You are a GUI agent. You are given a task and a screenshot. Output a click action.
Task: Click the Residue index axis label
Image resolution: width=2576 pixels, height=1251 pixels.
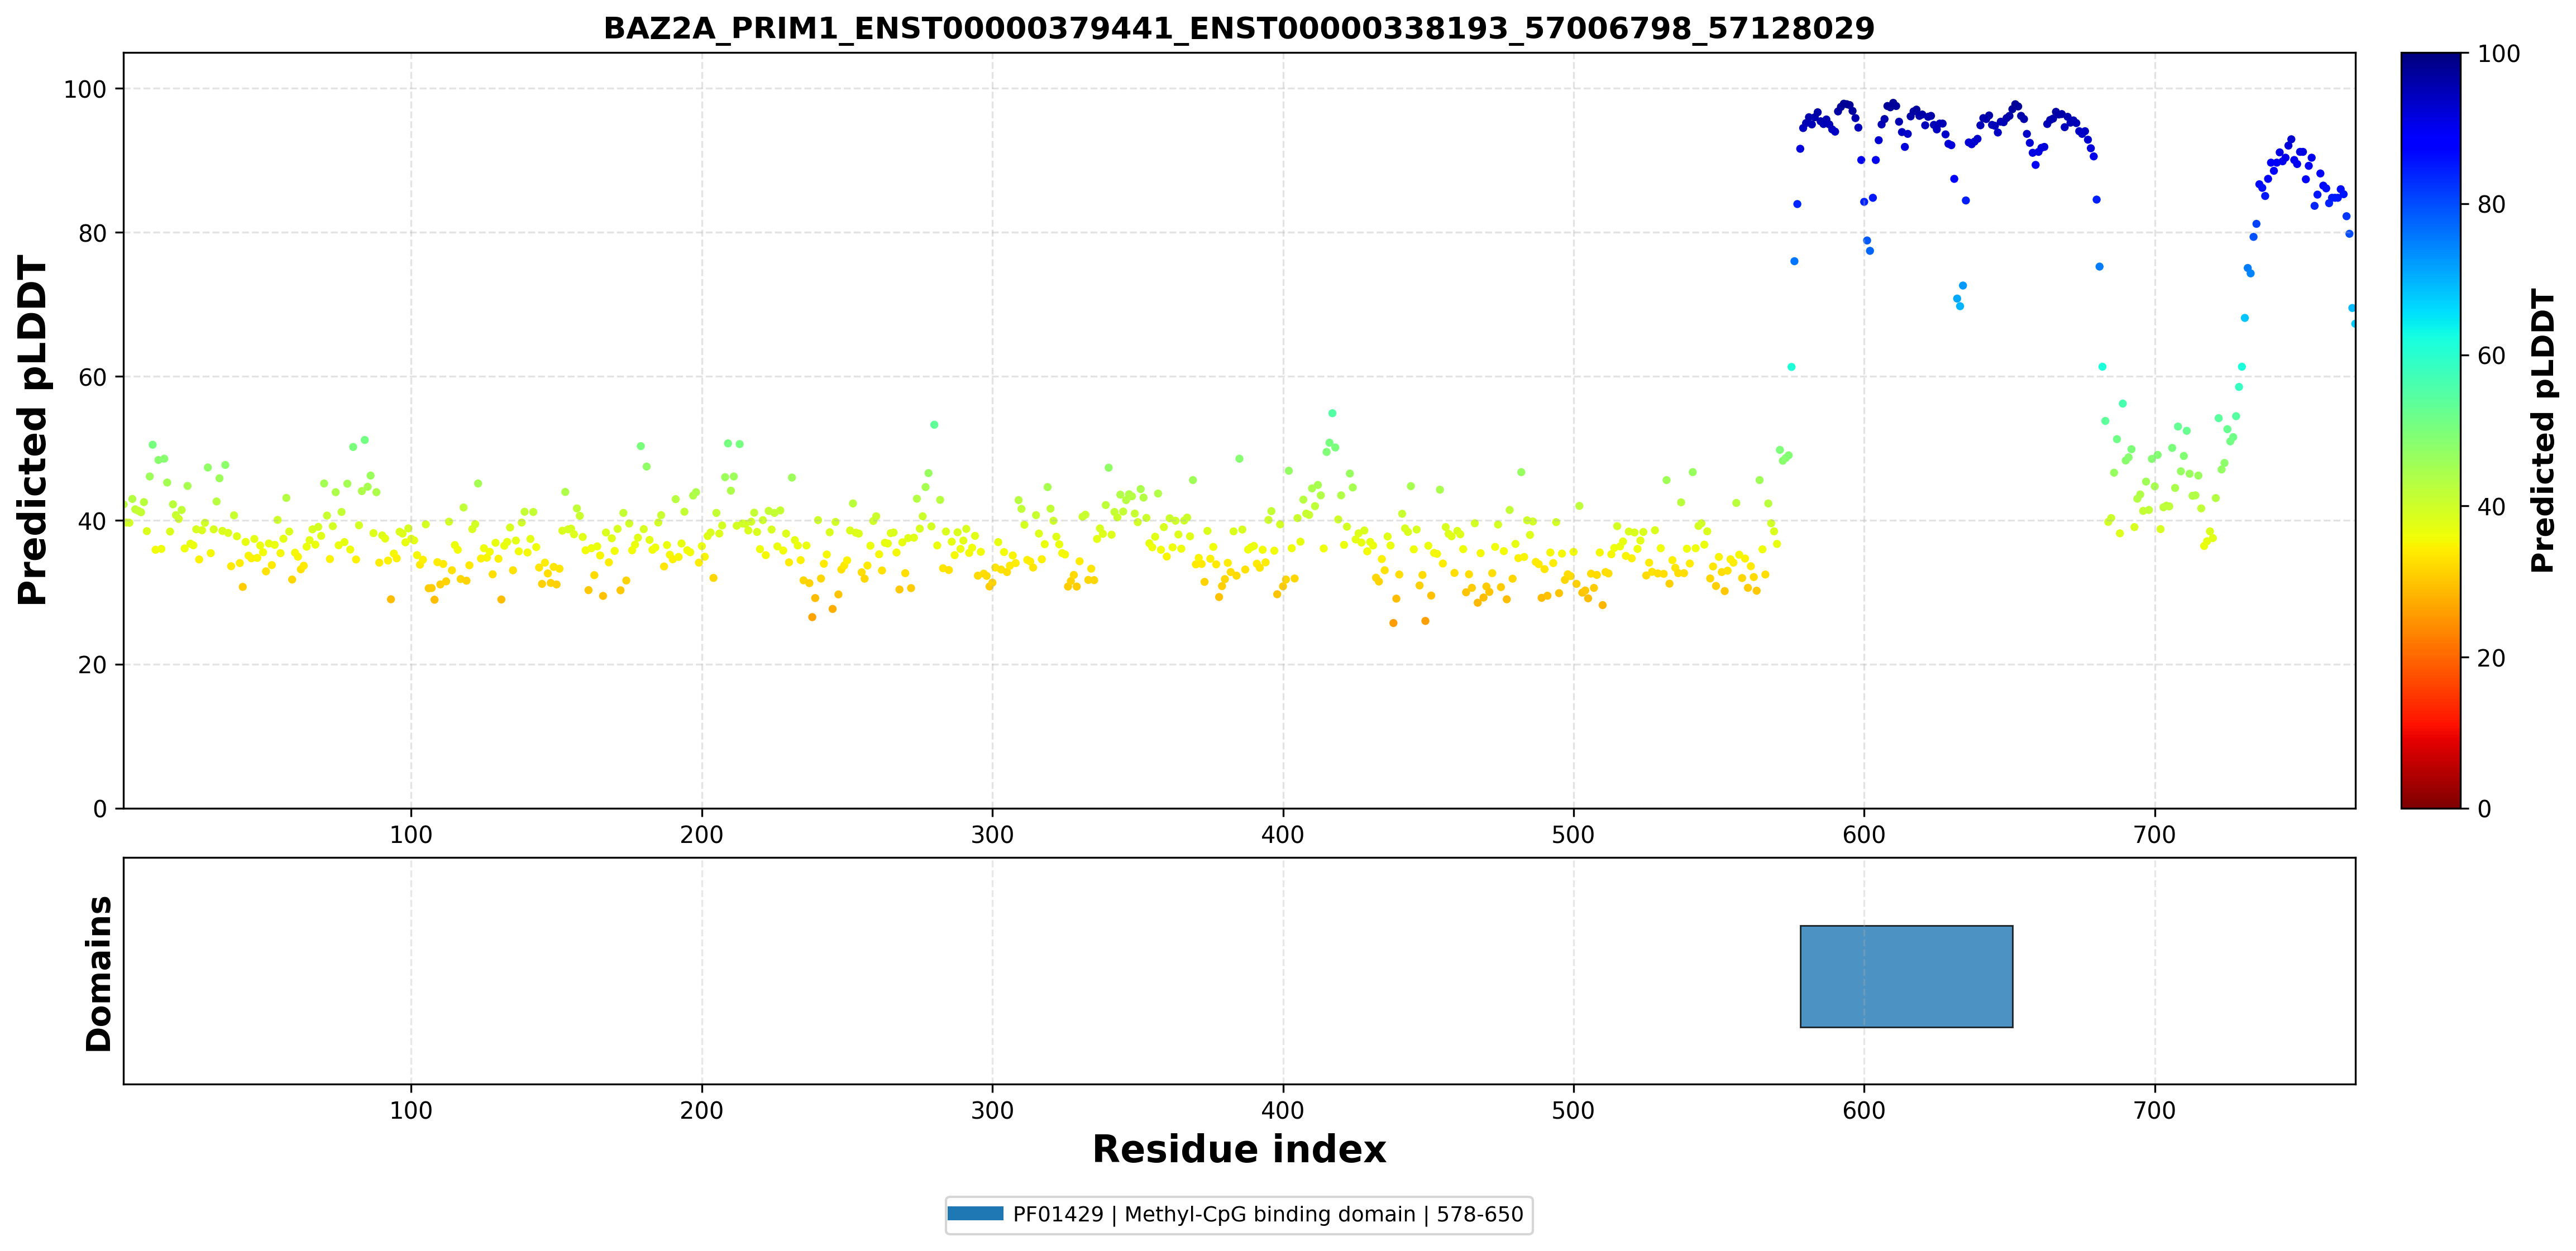click(x=1239, y=1149)
